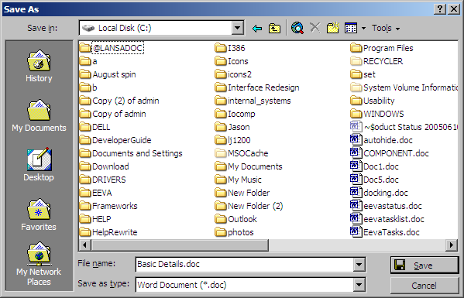The image size is (464, 298).
Task: Create New Folder via toolbar icon
Action: click(x=333, y=28)
